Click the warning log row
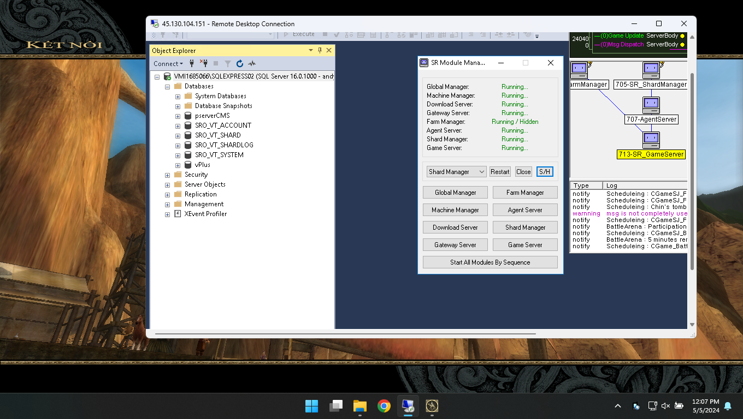Viewport: 743px width, 419px height. [x=629, y=214]
